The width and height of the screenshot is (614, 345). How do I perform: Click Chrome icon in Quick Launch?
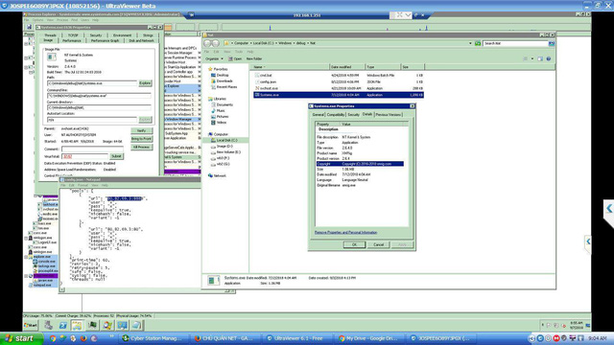click(52, 338)
